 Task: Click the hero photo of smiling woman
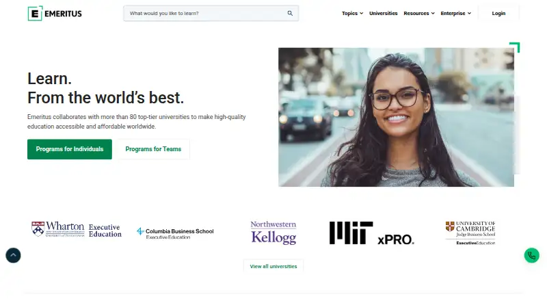coord(396,117)
